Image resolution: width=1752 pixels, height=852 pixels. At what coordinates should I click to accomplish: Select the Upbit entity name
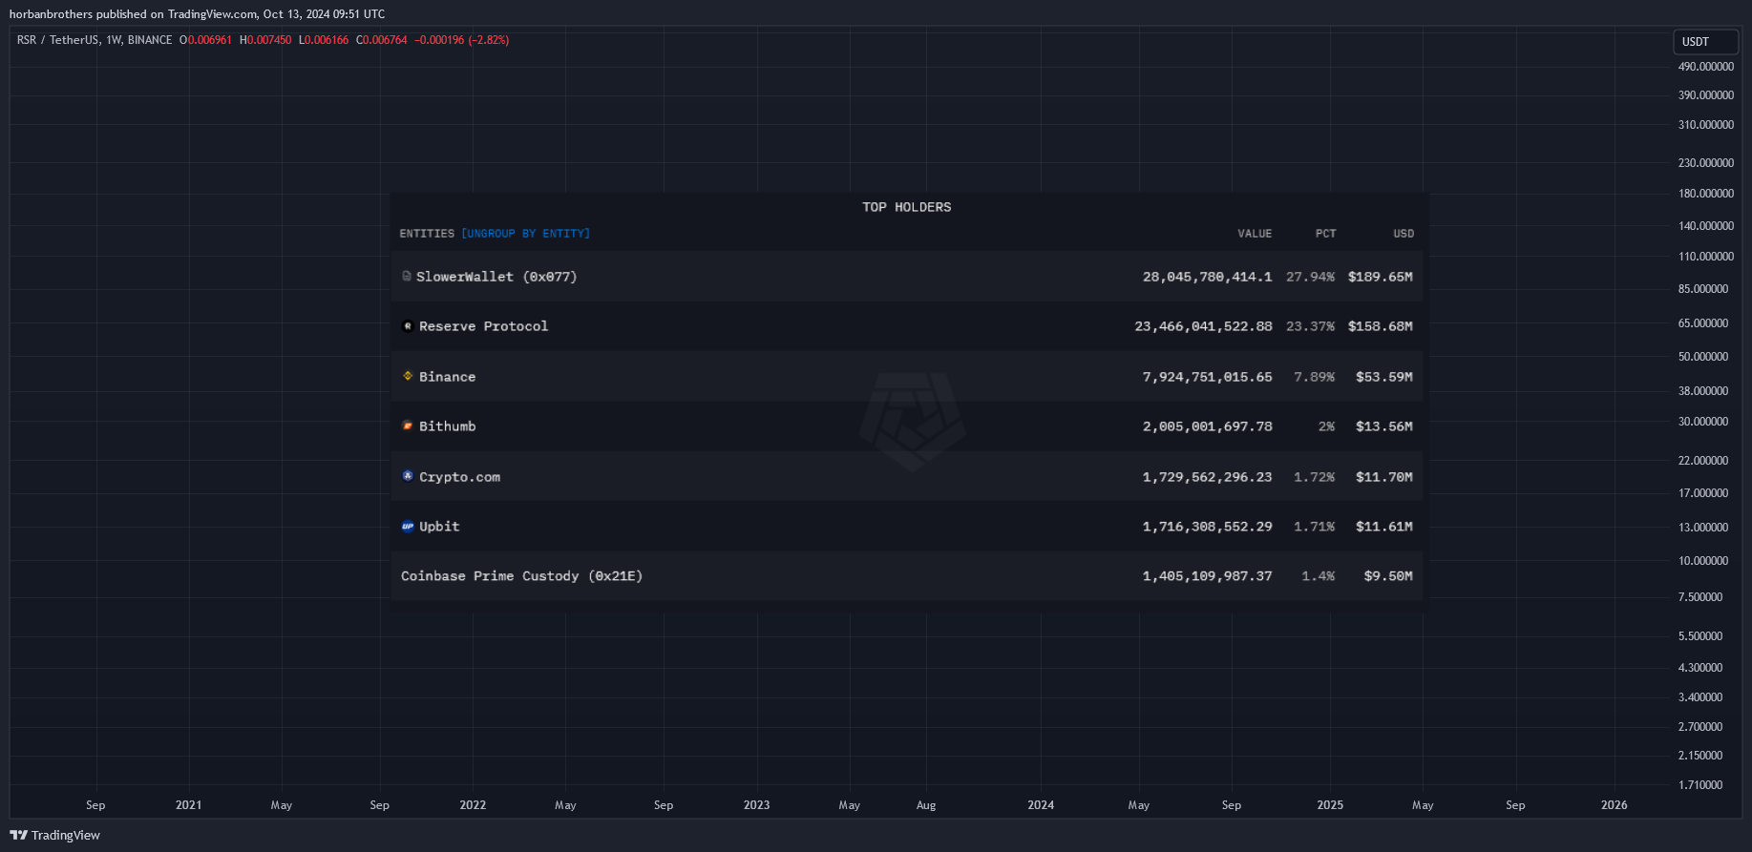(x=439, y=527)
